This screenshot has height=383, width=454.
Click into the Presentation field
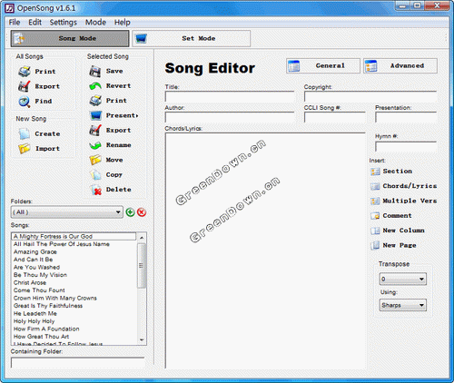(x=406, y=117)
